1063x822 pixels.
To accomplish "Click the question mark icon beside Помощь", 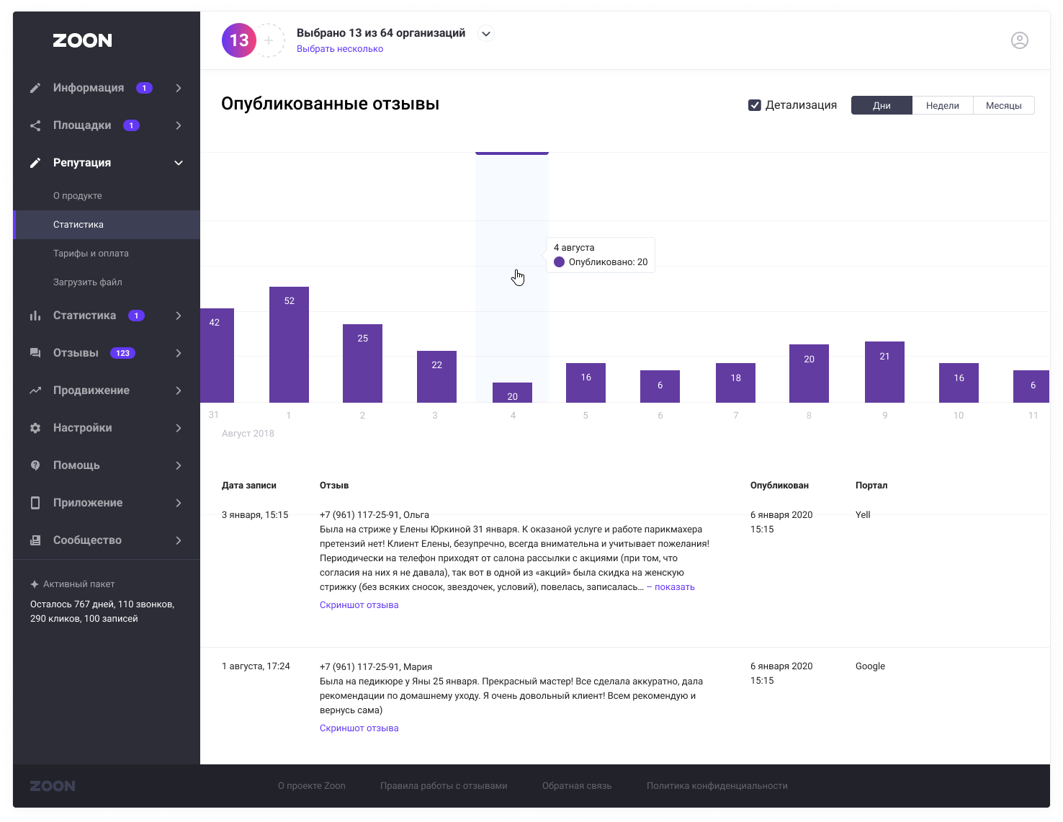I will pos(35,465).
